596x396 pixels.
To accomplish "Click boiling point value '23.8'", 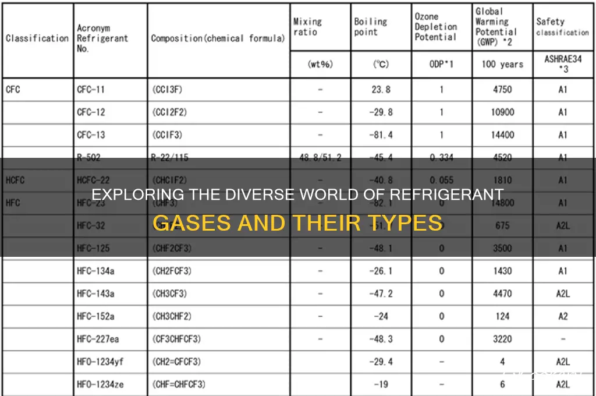I will (x=381, y=90).
